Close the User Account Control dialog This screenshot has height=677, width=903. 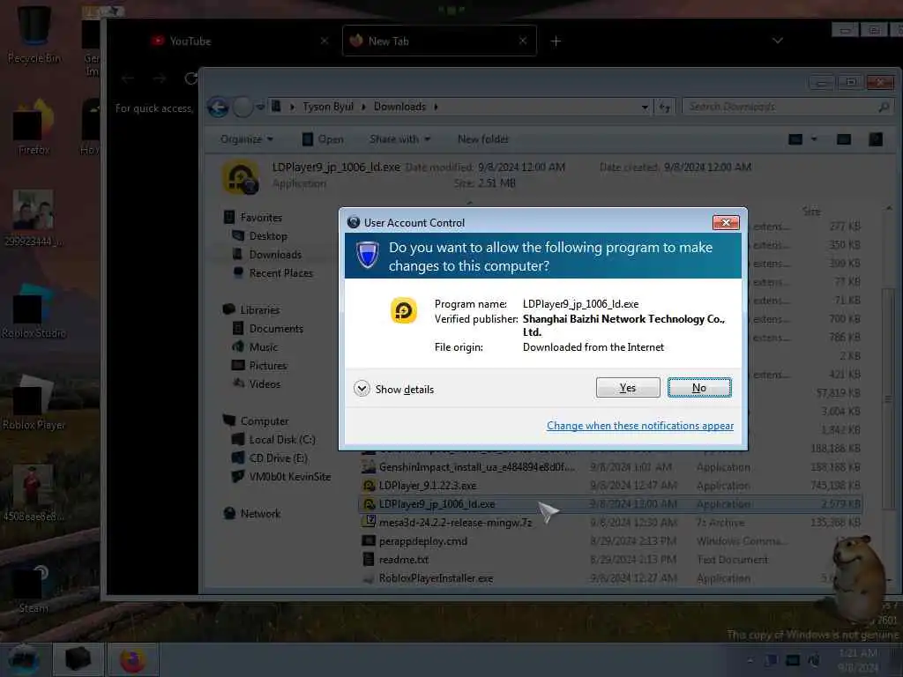pyautogui.click(x=726, y=222)
